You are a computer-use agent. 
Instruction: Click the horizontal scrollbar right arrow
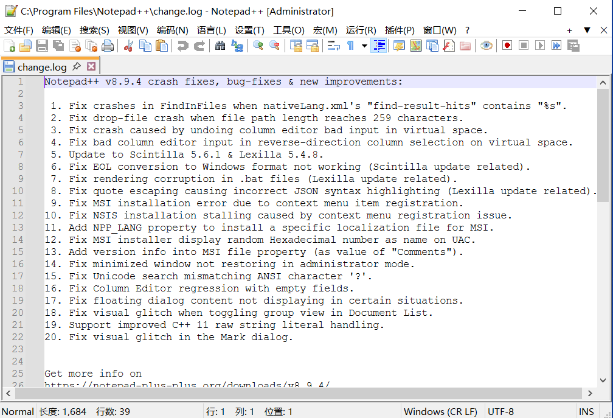590,393
